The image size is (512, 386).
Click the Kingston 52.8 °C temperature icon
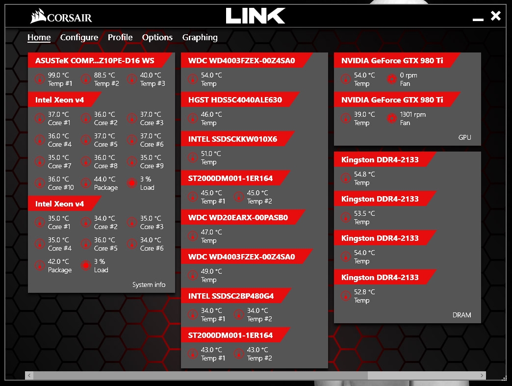coord(346,296)
